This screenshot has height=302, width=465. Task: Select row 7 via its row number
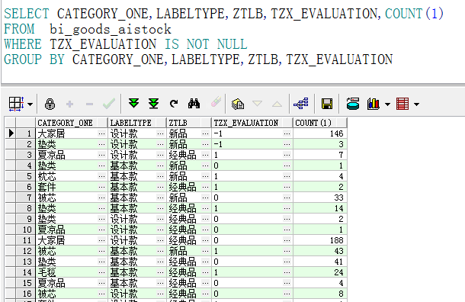click(x=25, y=198)
